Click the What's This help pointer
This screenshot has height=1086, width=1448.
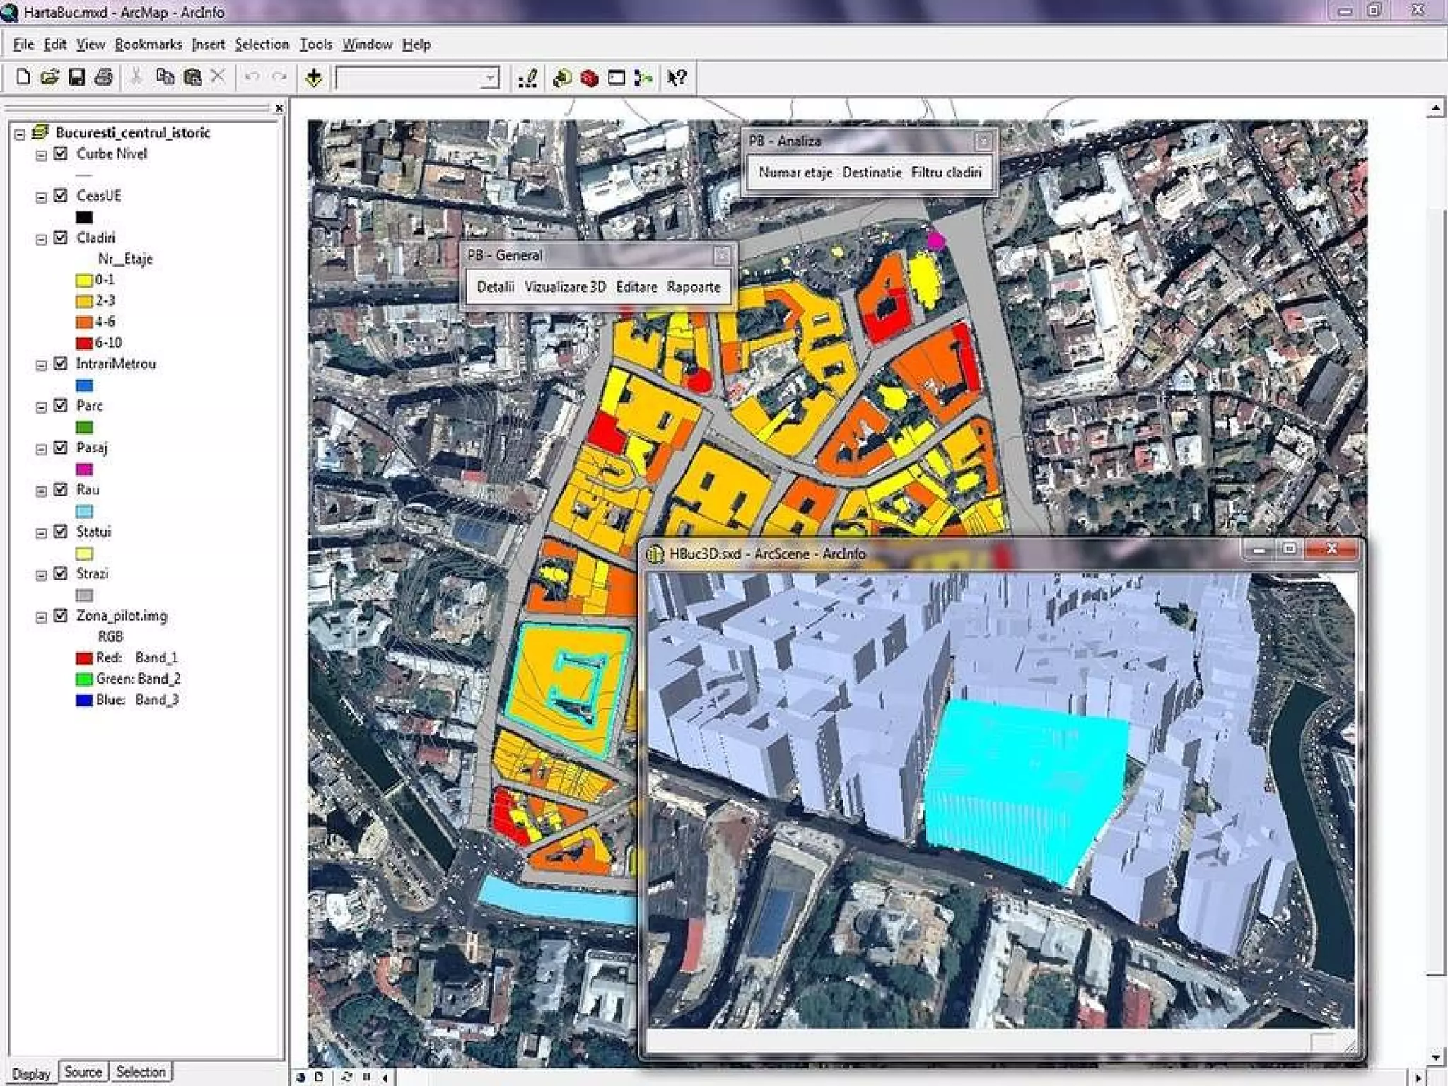pyautogui.click(x=677, y=78)
